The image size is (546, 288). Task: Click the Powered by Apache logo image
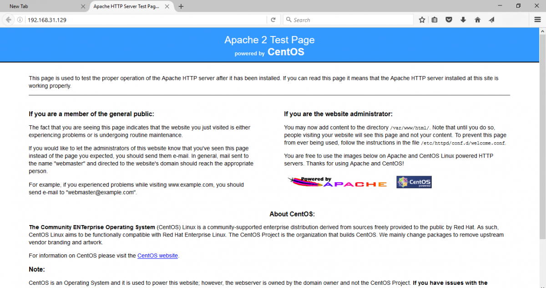pyautogui.click(x=338, y=182)
